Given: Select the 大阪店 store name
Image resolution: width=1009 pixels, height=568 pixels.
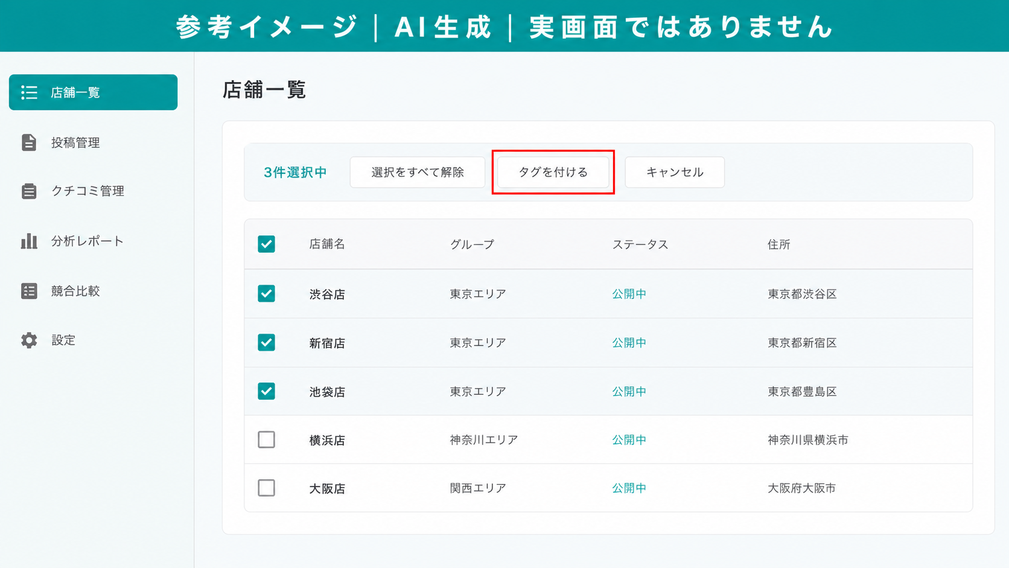Looking at the screenshot, I should pyautogui.click(x=327, y=488).
